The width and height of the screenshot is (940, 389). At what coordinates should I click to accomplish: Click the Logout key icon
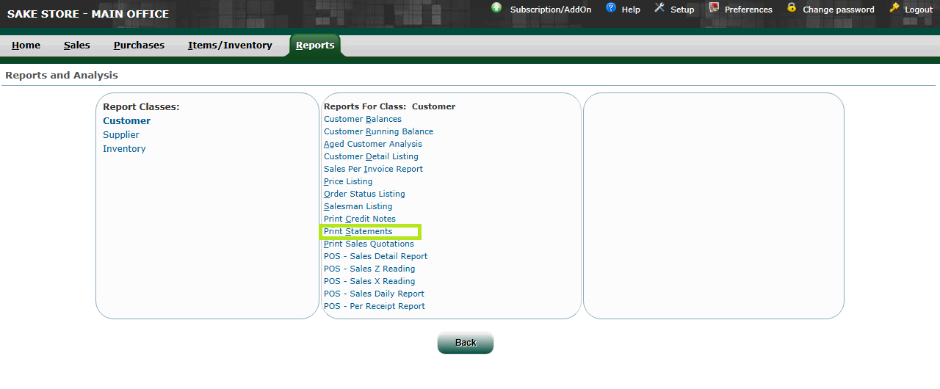tap(894, 8)
